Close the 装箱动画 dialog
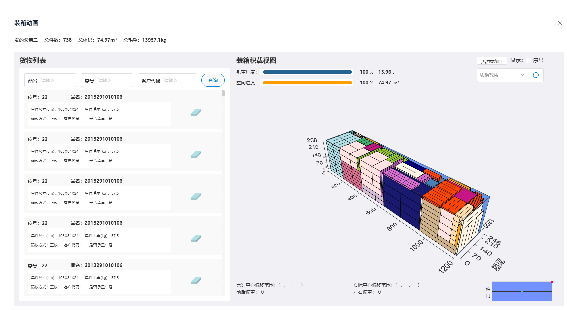The width and height of the screenshot is (567, 310). click(560, 23)
